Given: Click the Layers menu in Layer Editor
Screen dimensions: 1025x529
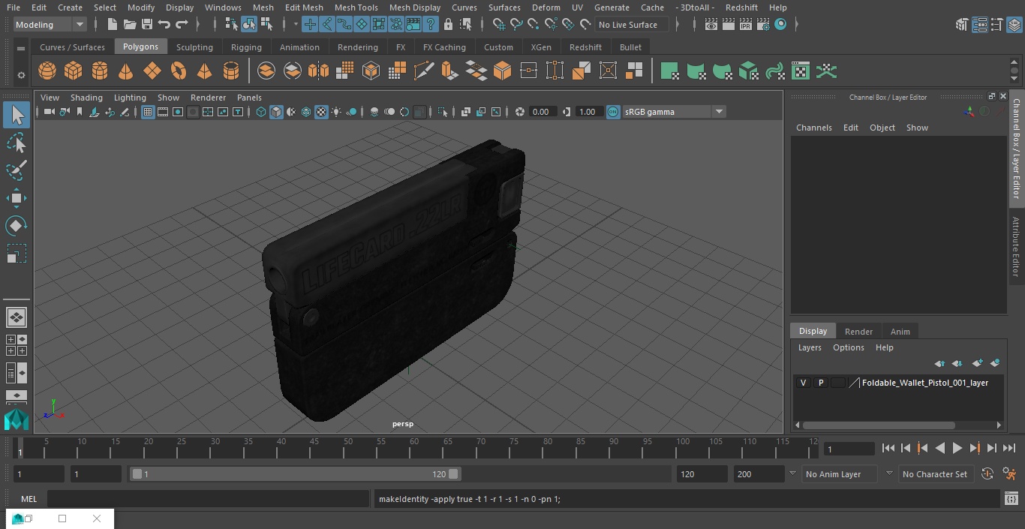Looking at the screenshot, I should (x=809, y=347).
